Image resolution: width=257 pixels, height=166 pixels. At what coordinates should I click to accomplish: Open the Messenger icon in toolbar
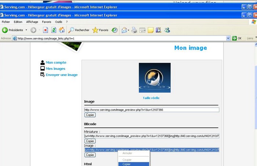[x=167, y=30]
